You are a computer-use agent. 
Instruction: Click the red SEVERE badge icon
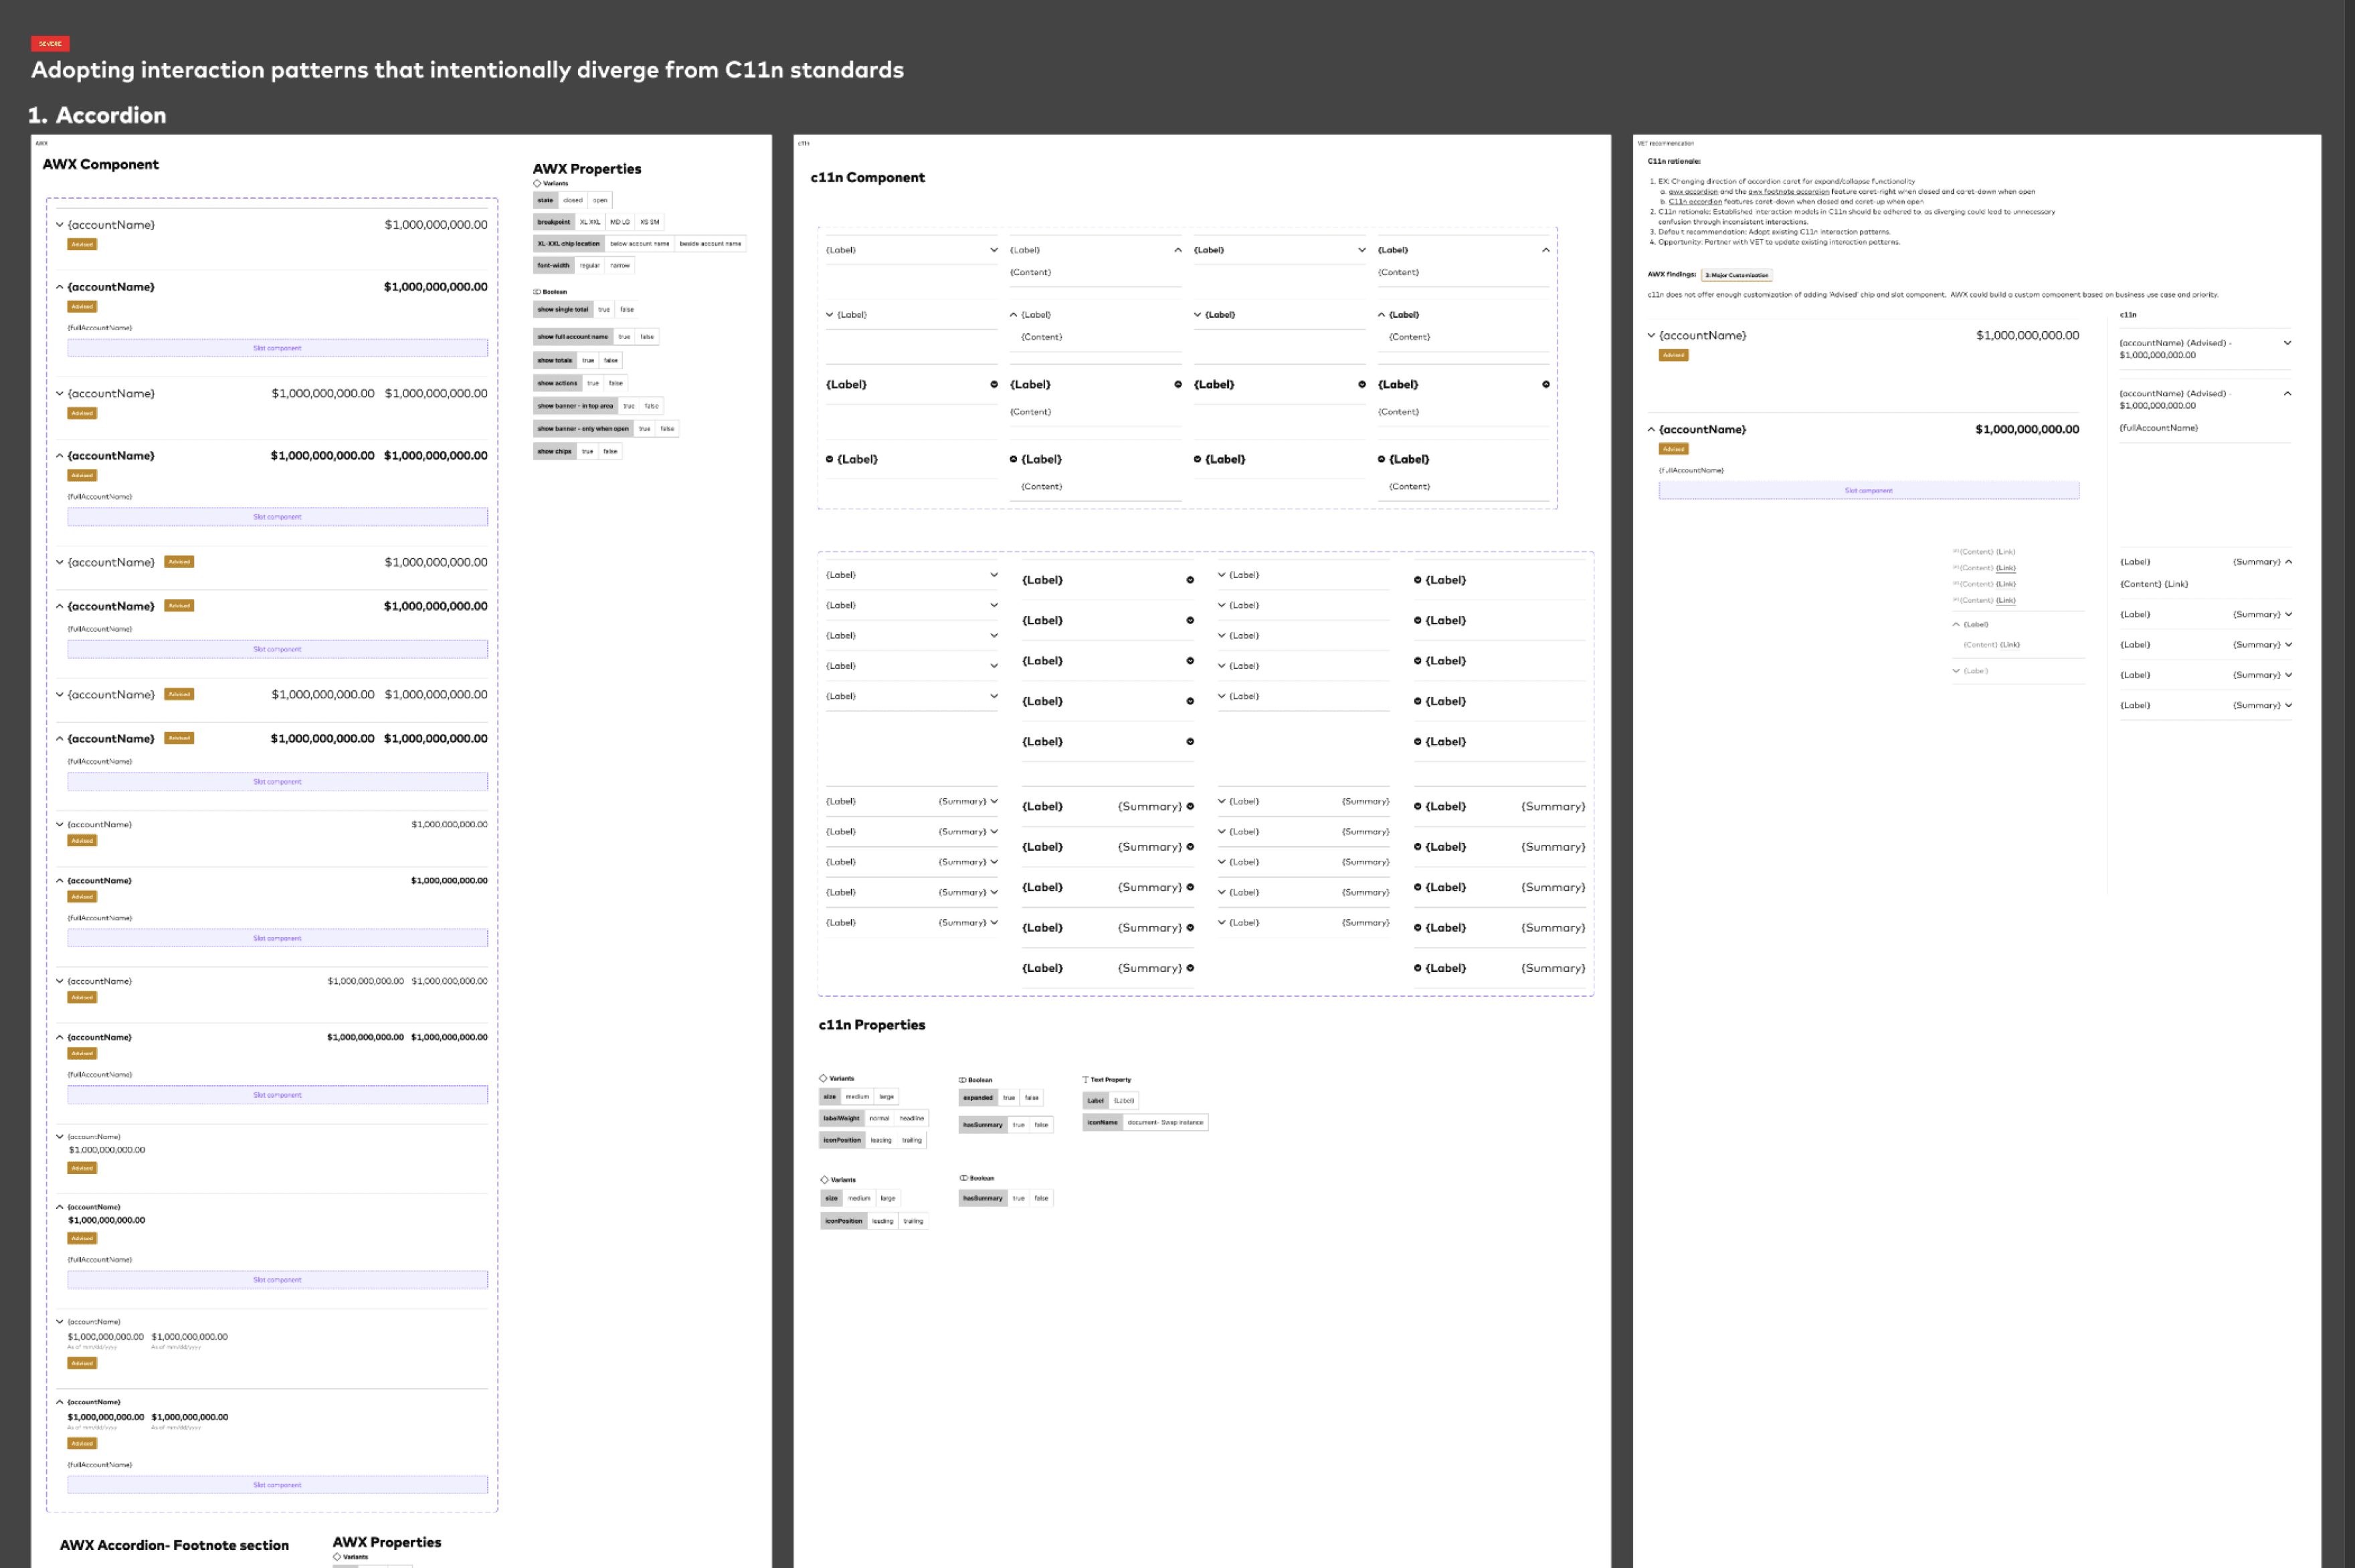click(x=50, y=43)
